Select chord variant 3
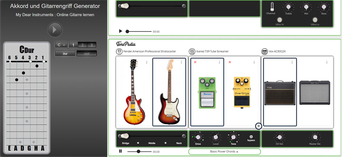Screen dimensions: 342x157 [92, 45]
